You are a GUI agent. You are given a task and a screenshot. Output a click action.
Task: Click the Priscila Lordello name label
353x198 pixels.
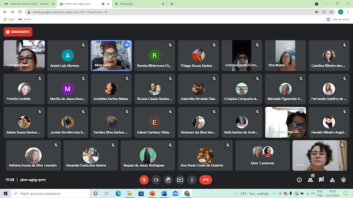(18, 99)
